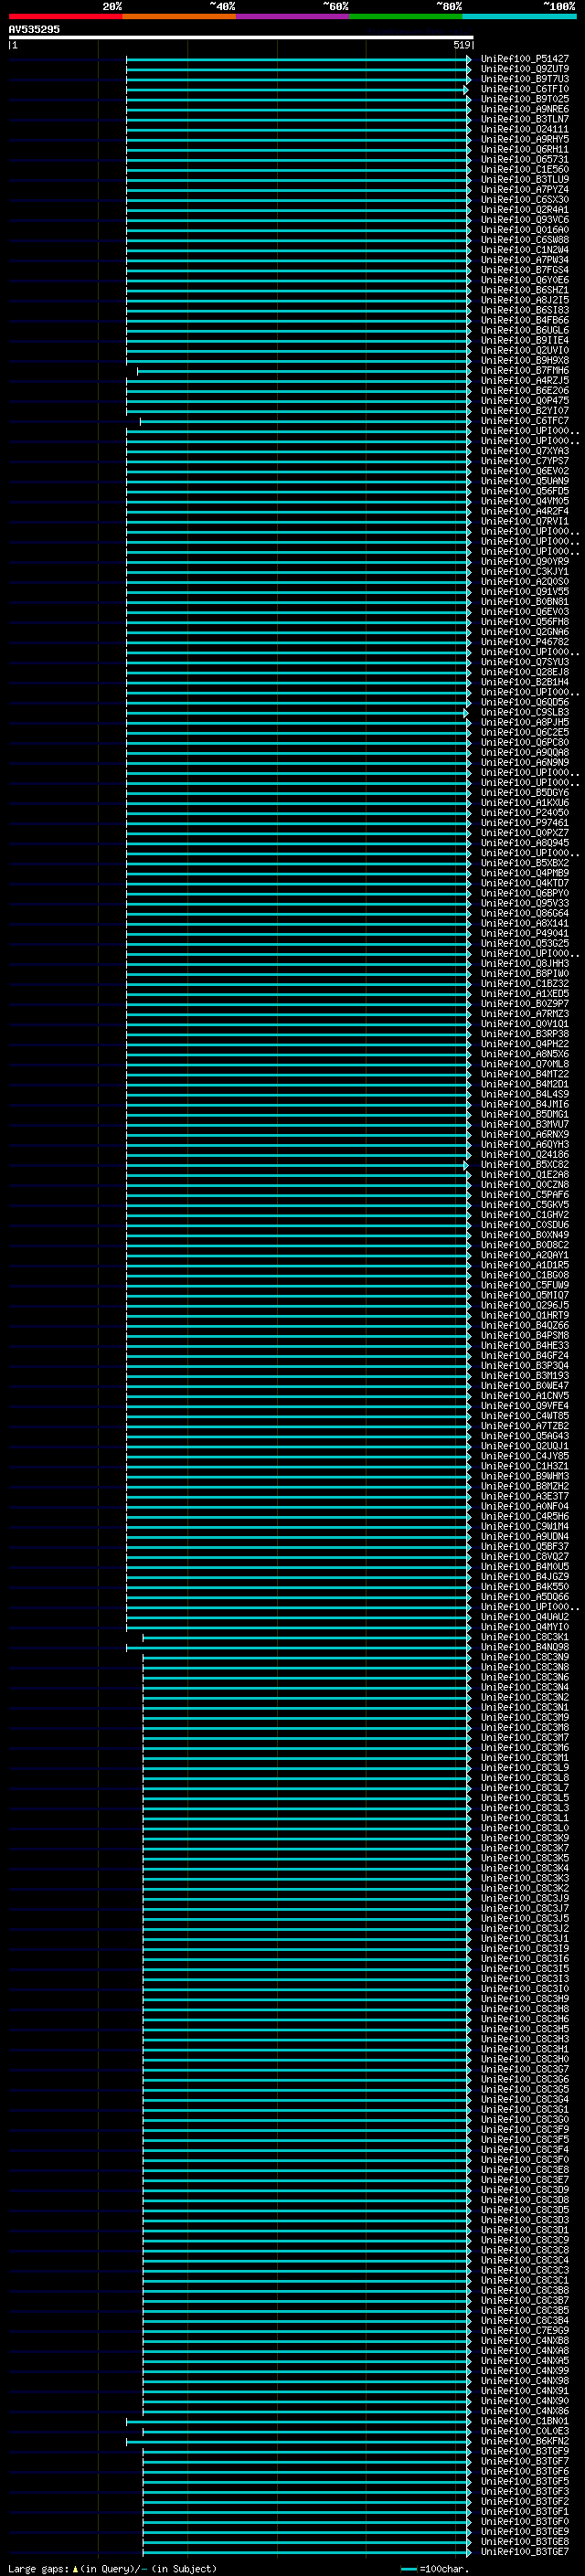Viewport: 585px width, 2576px height.
Task: Select hit UniRef100_B6SHZ1
Action: (524, 290)
